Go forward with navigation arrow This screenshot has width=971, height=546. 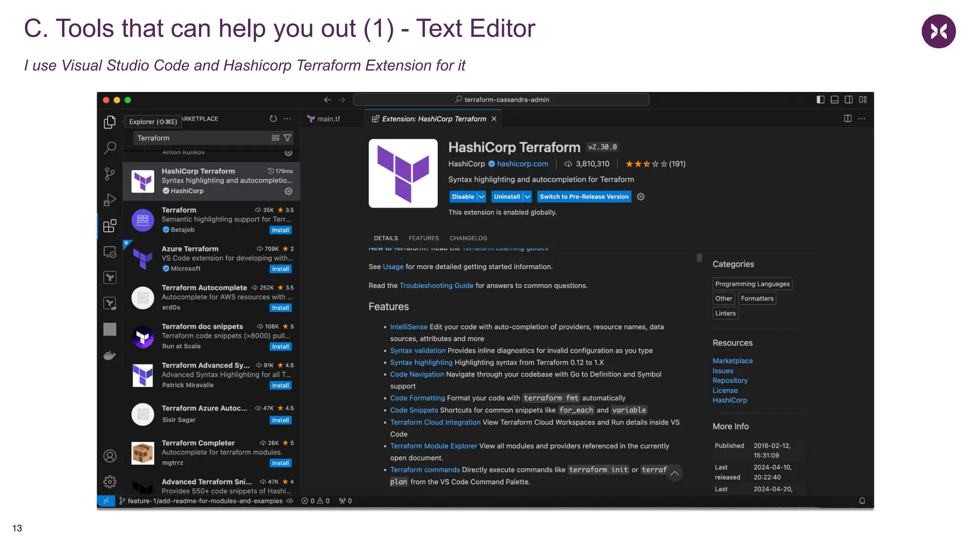[x=342, y=100]
